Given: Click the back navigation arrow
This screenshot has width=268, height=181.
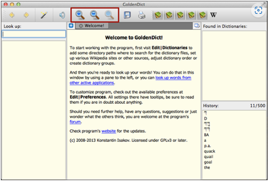Looking at the screenshot, I should coord(12,15).
